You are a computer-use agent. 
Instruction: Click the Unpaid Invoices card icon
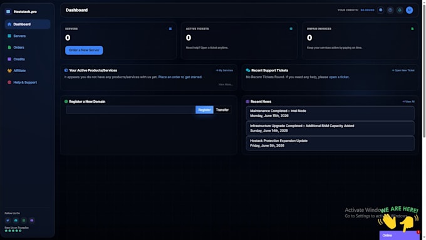412,29
